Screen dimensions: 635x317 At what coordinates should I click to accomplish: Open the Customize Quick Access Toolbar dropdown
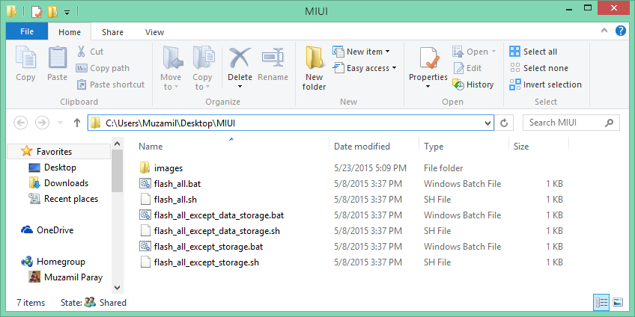tap(67, 12)
